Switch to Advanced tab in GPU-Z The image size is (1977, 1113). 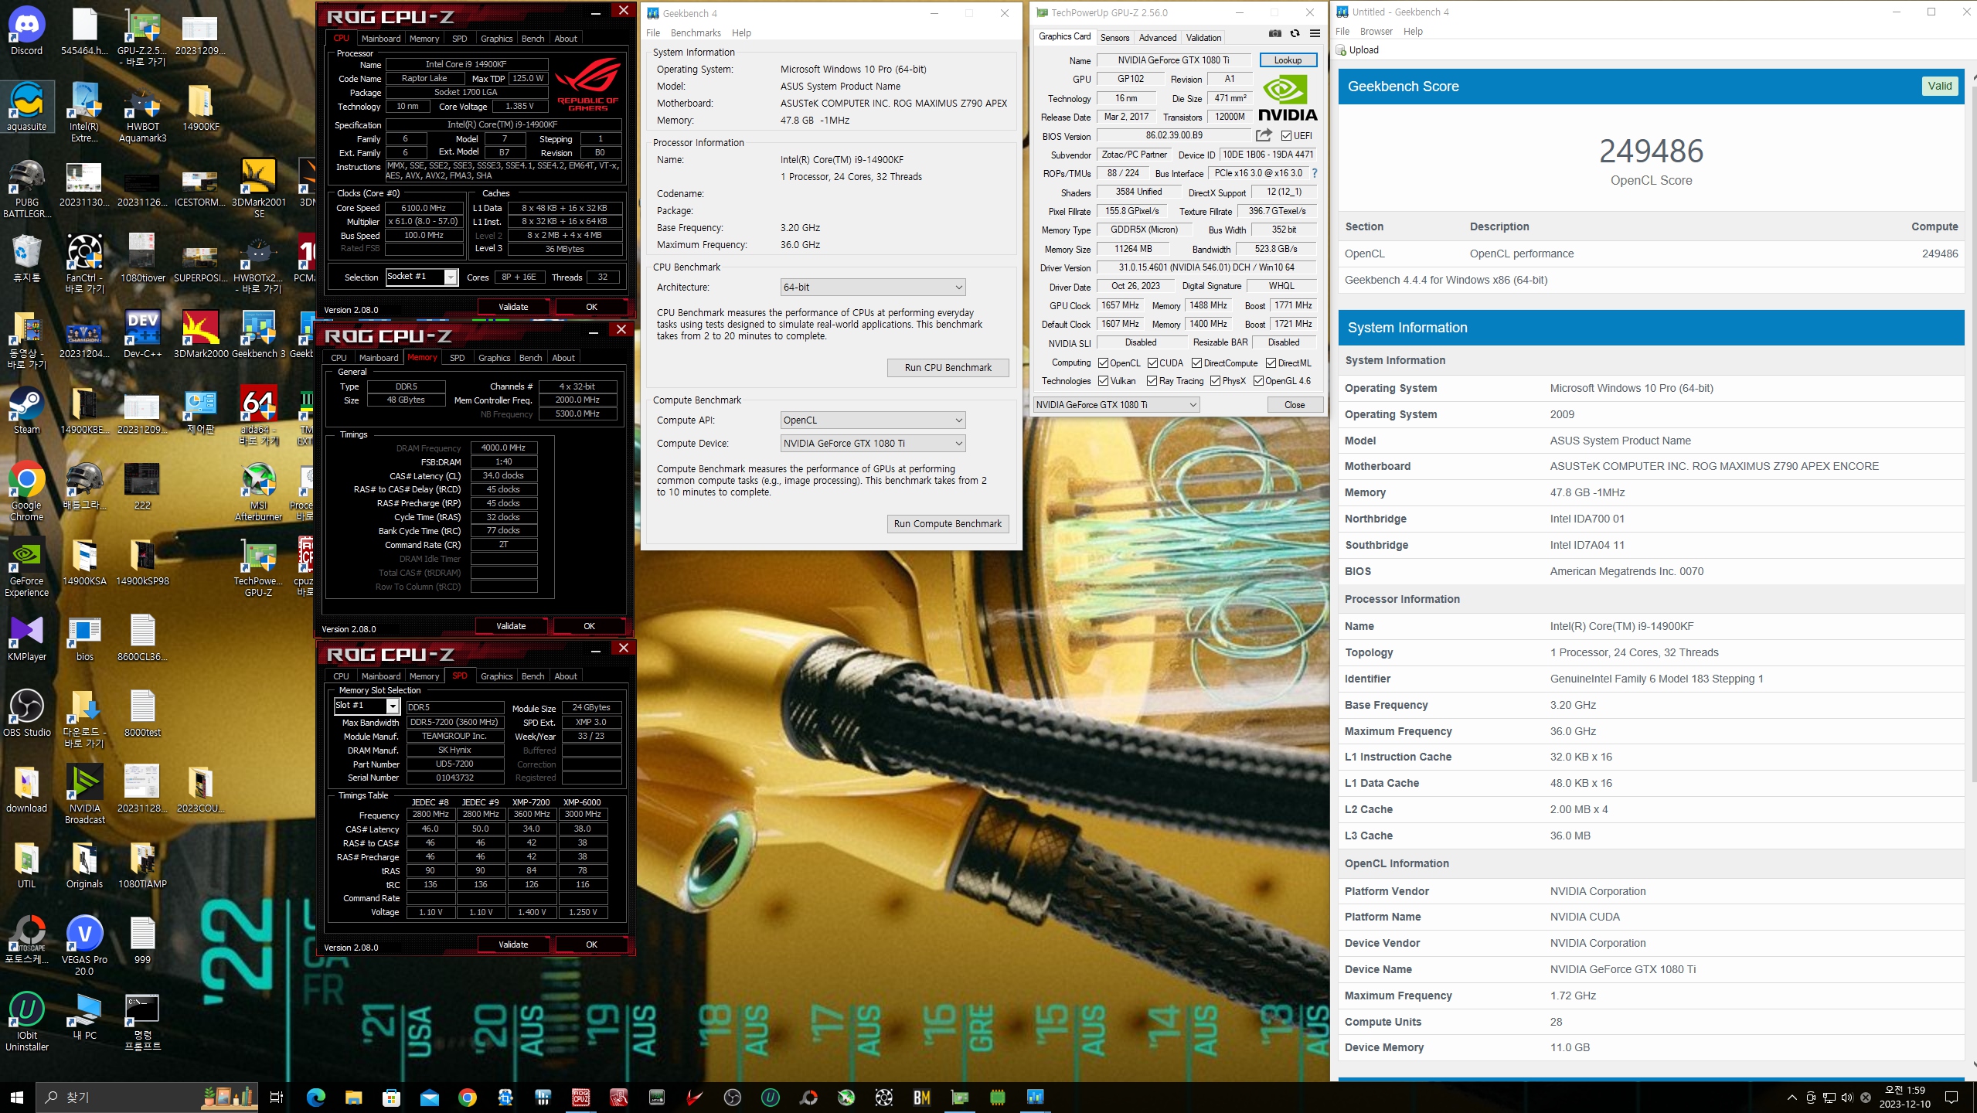click(1157, 37)
